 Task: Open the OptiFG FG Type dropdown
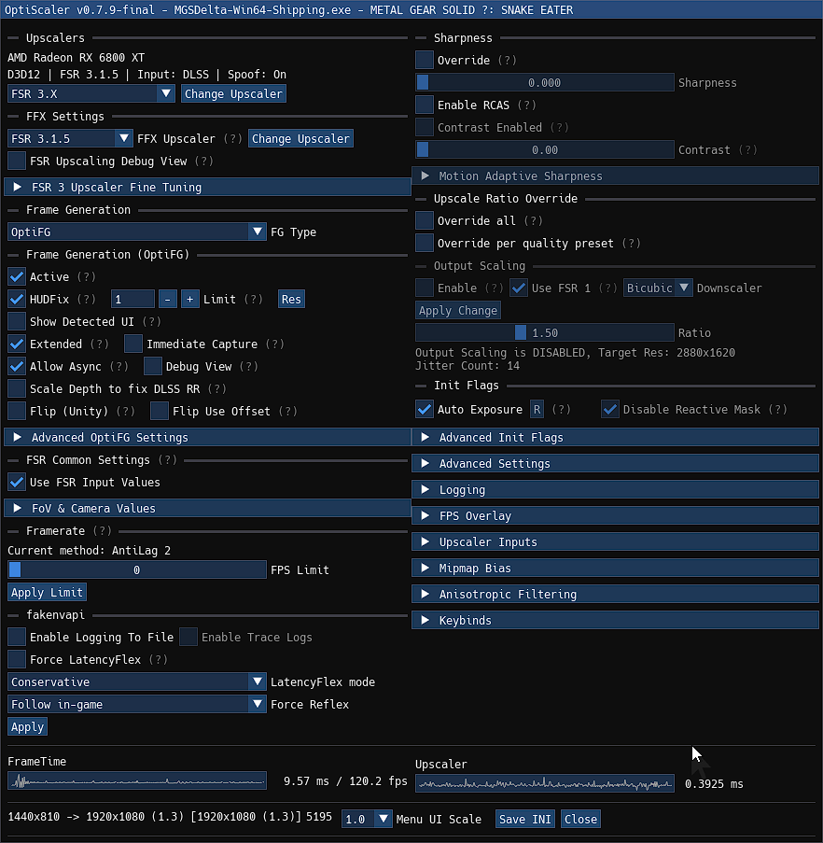pos(136,232)
